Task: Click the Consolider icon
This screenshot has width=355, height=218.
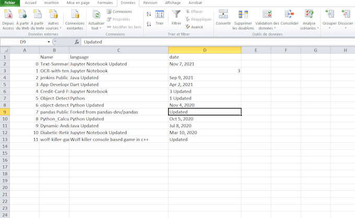Action: (x=289, y=15)
